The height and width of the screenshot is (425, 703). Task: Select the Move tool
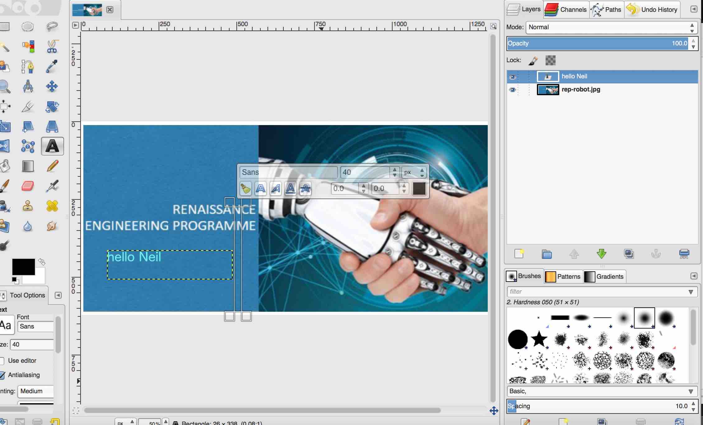click(x=52, y=86)
